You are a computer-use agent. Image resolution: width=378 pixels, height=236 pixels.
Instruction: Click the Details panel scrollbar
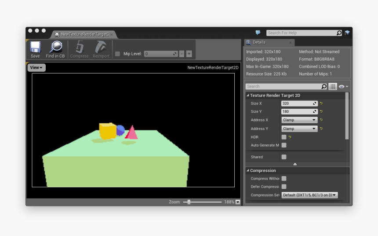point(347,116)
